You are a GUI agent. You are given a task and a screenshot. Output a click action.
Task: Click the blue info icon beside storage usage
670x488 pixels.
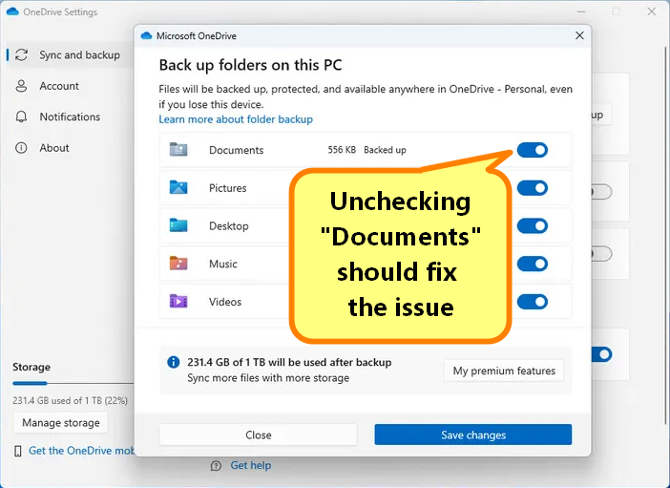(173, 362)
